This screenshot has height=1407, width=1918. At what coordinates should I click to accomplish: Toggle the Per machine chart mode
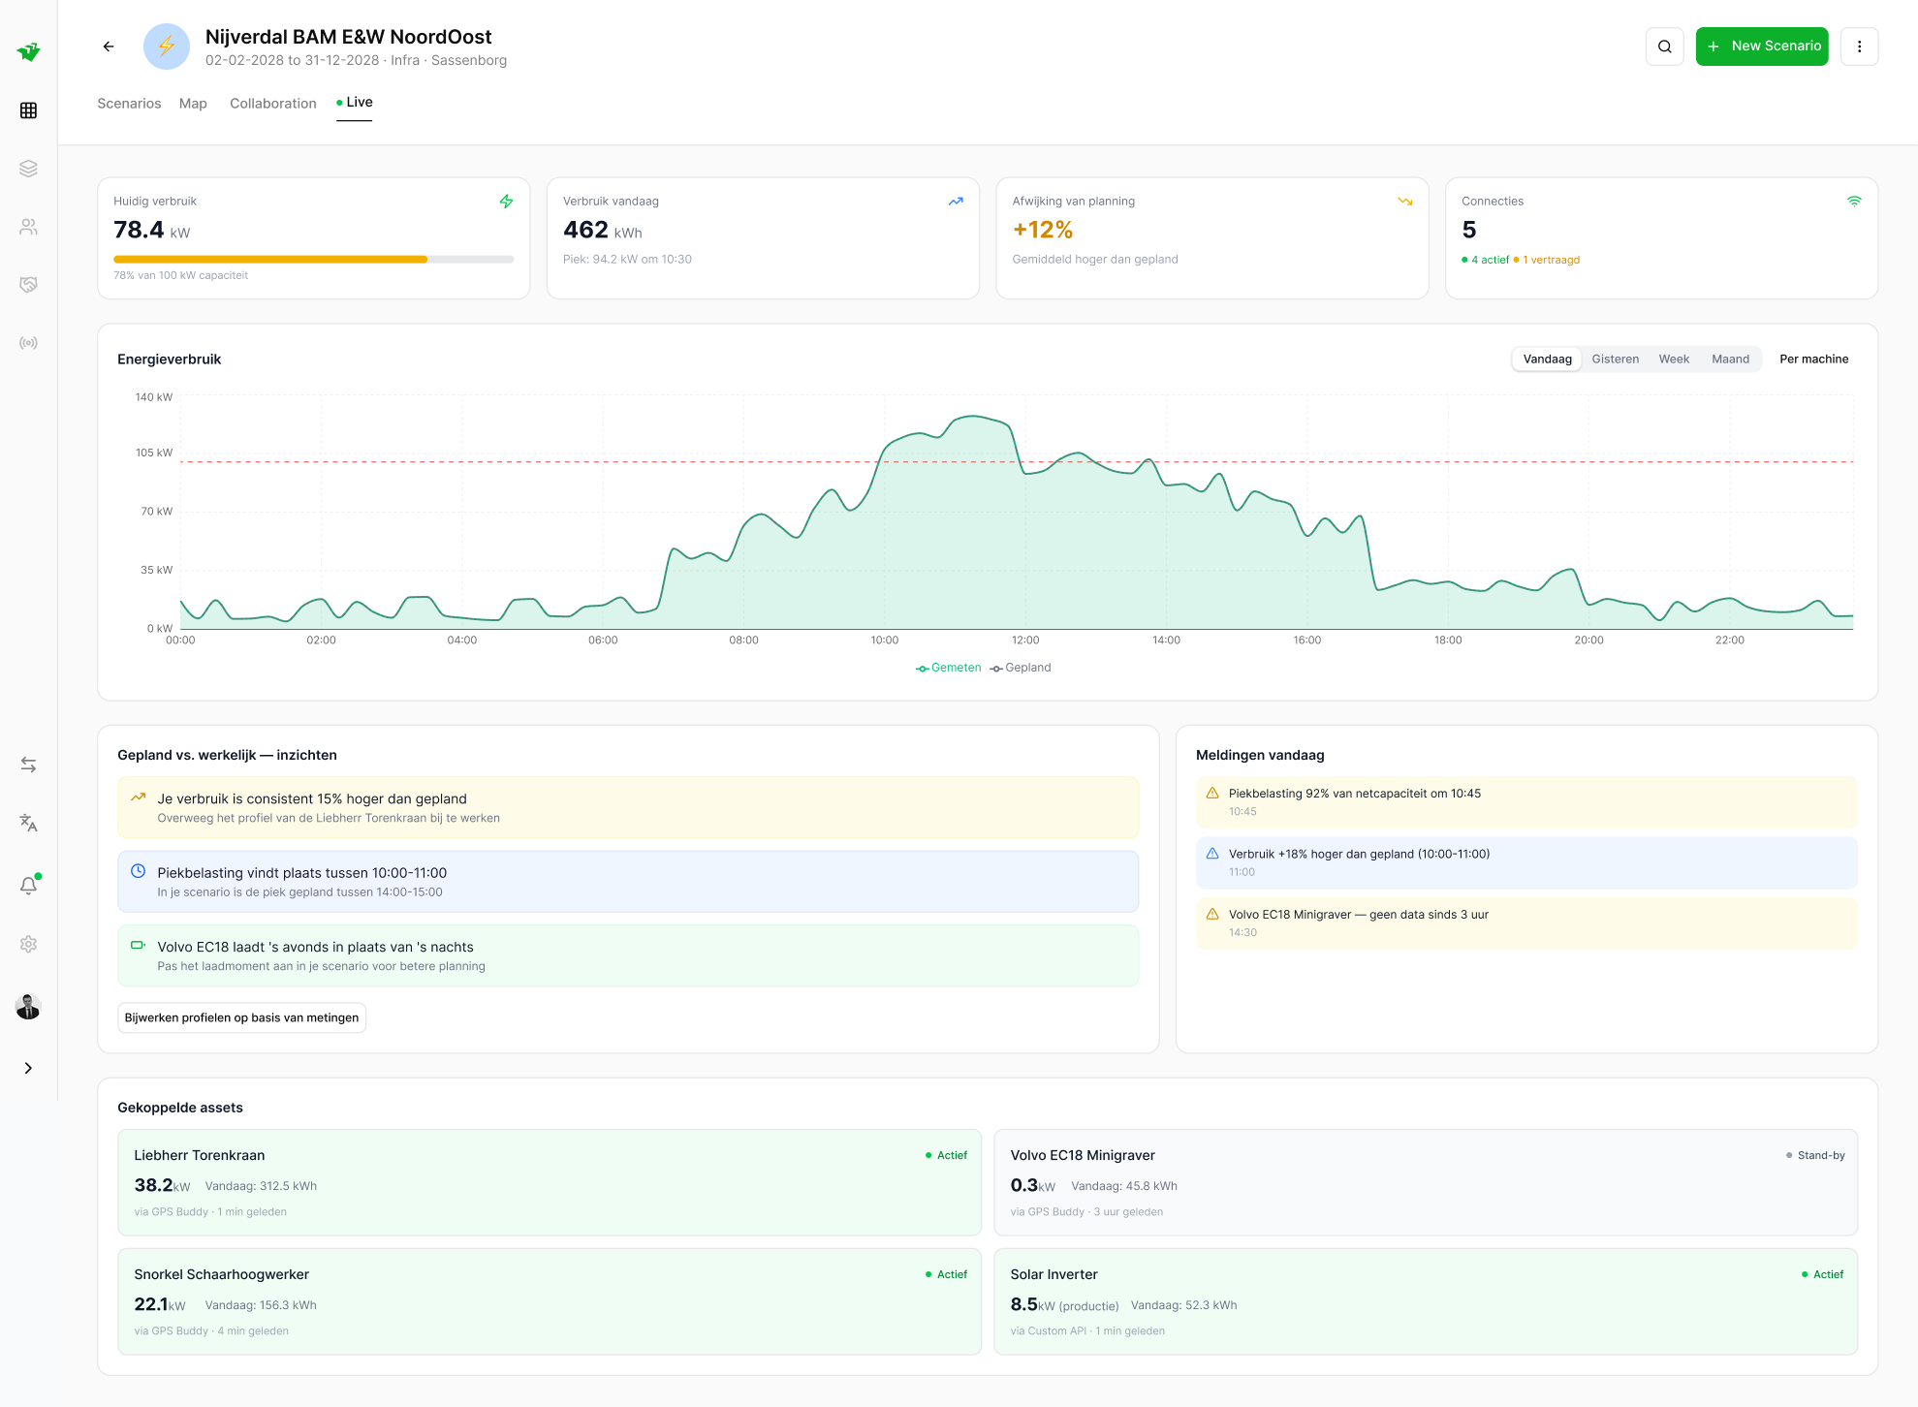pos(1813,359)
